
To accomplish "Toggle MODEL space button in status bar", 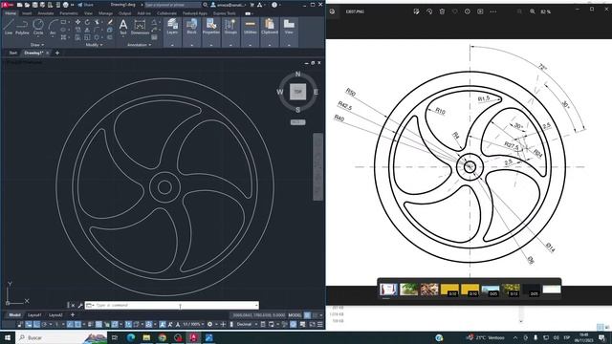I will point(295,315).
